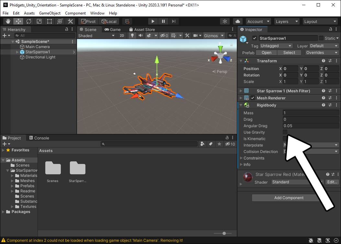This screenshot has width=341, height=244.
Task: Switch to the Console tab
Action: tap(39, 138)
